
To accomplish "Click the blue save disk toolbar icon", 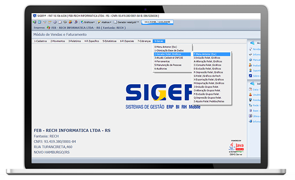I will [x=39, y=22].
